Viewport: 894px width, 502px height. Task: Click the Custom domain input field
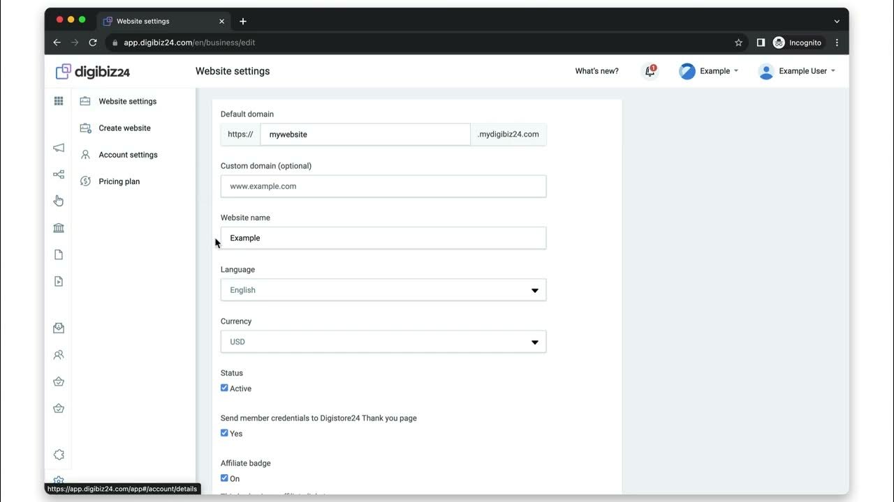(383, 186)
